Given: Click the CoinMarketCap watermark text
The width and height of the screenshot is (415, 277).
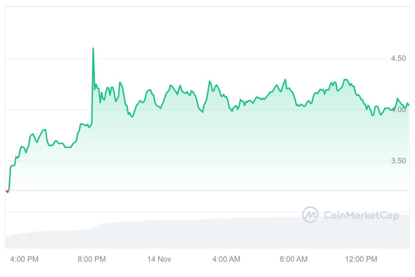Looking at the screenshot, I should pyautogui.click(x=361, y=216).
